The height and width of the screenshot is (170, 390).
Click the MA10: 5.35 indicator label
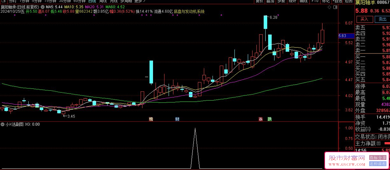click(x=73, y=7)
